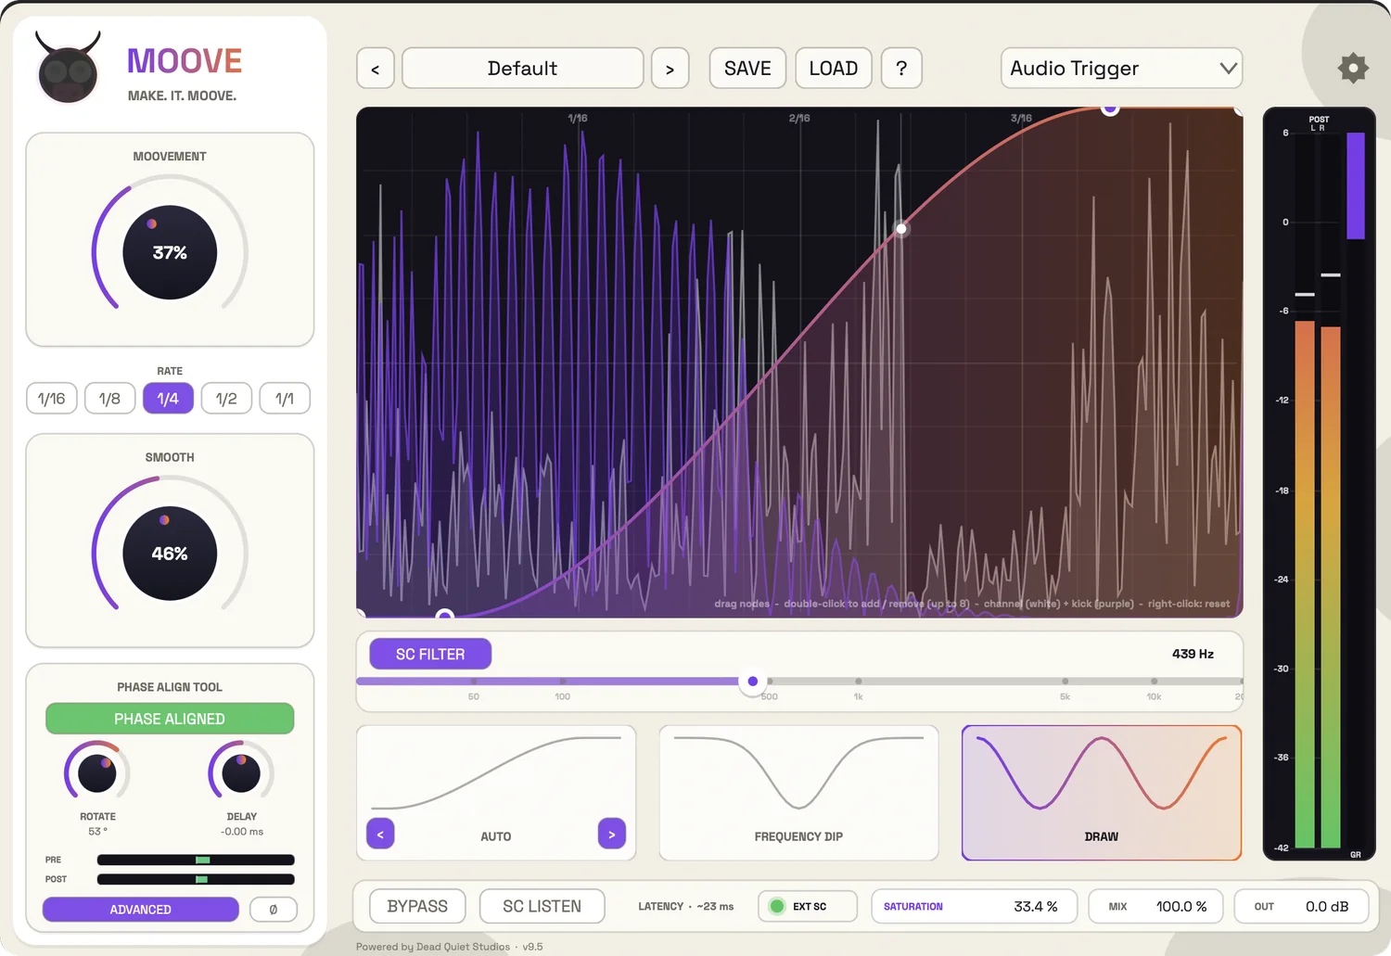Click the MOOVEMENT knob
Image resolution: width=1391 pixels, height=956 pixels.
[170, 252]
